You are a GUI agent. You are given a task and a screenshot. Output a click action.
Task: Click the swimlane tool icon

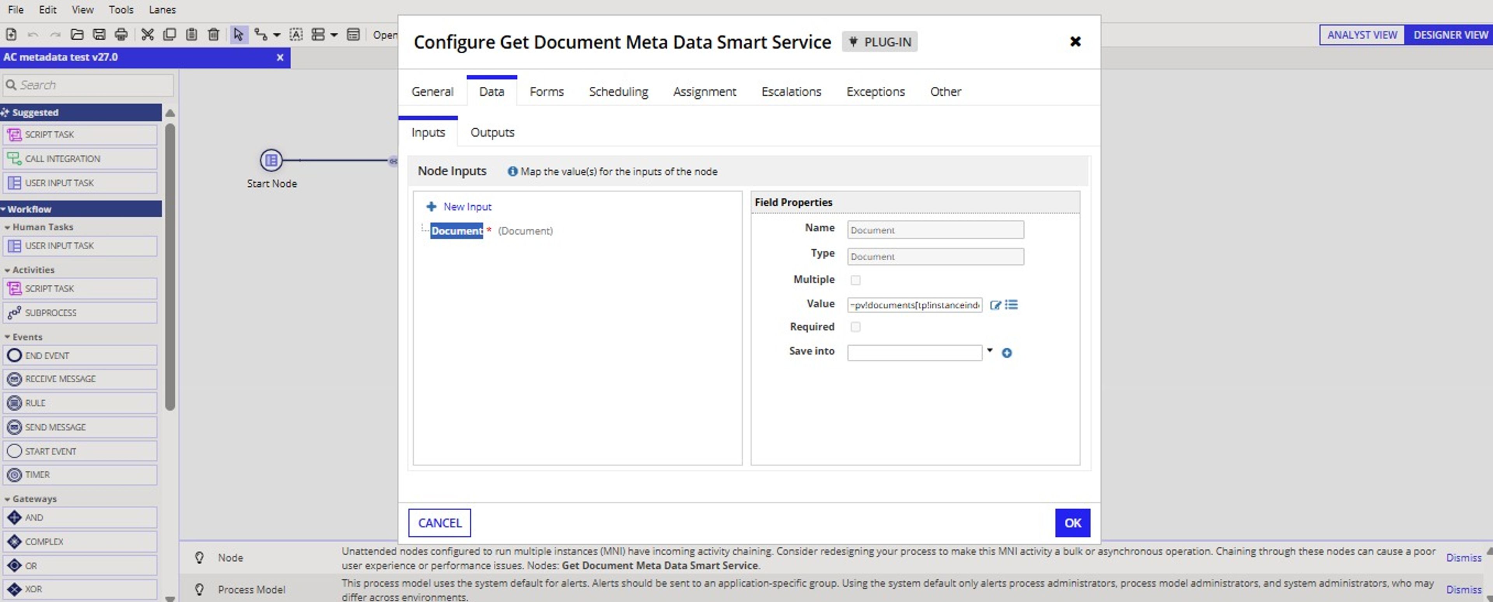click(318, 35)
